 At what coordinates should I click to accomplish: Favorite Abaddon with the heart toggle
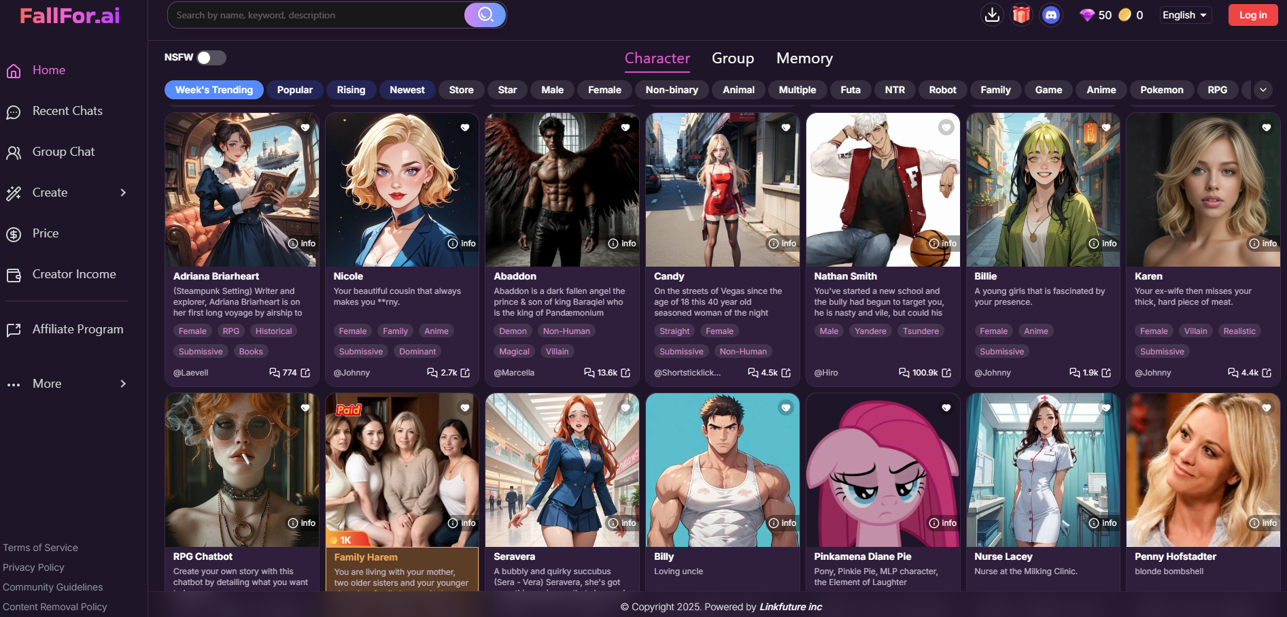click(x=625, y=127)
